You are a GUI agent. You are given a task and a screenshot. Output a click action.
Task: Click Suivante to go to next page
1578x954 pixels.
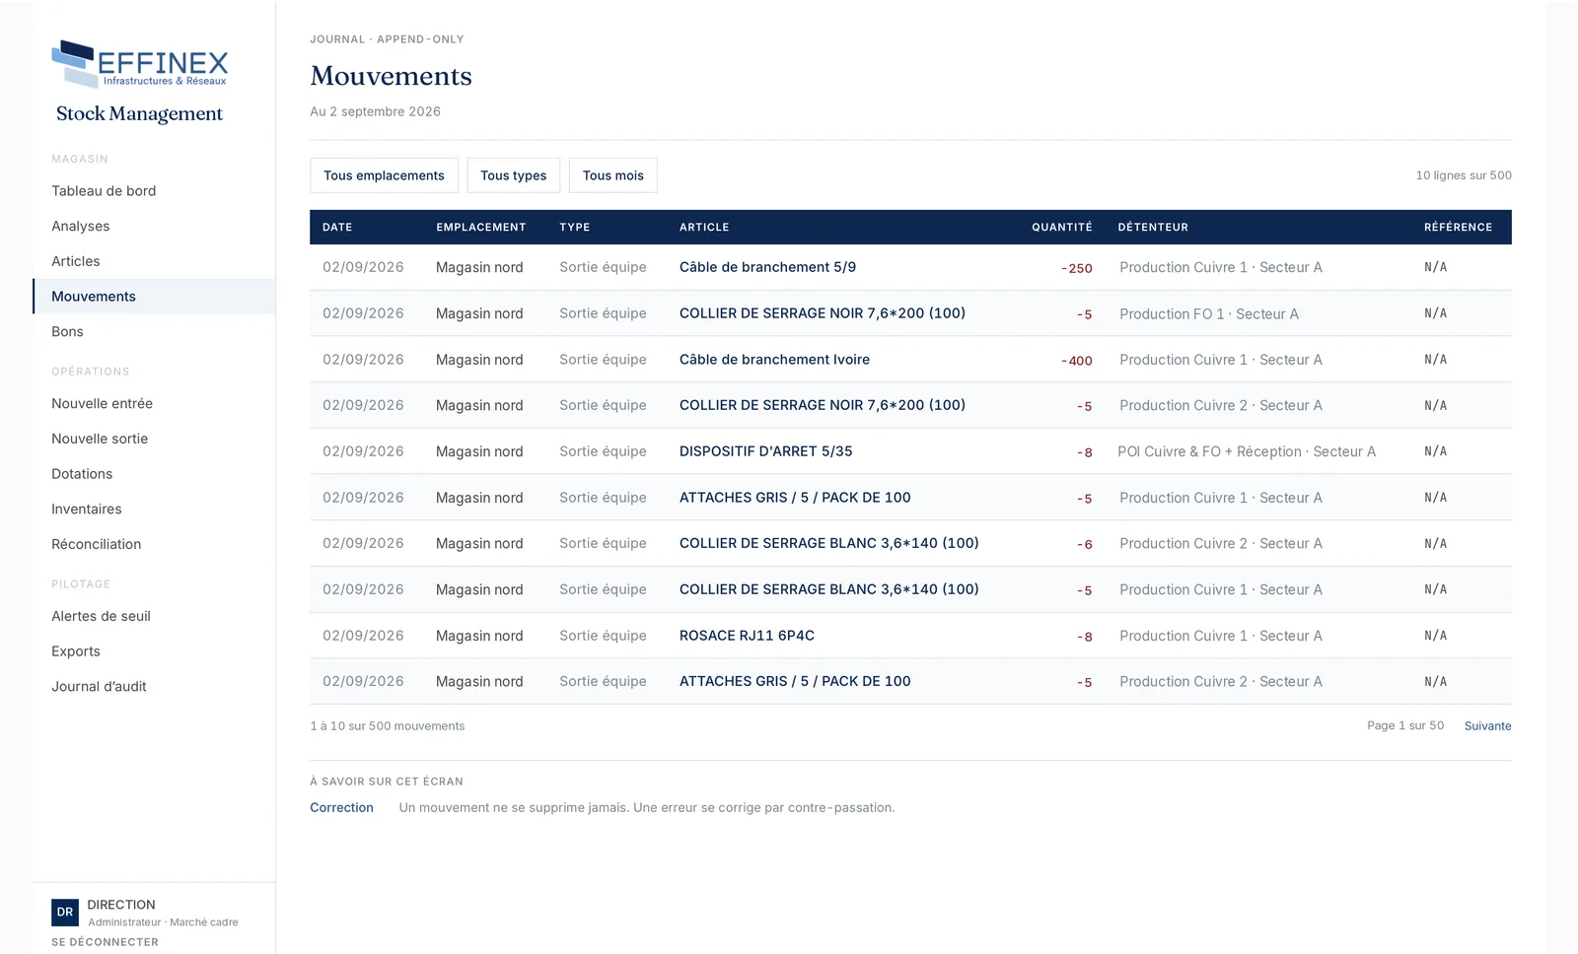pyautogui.click(x=1487, y=726)
